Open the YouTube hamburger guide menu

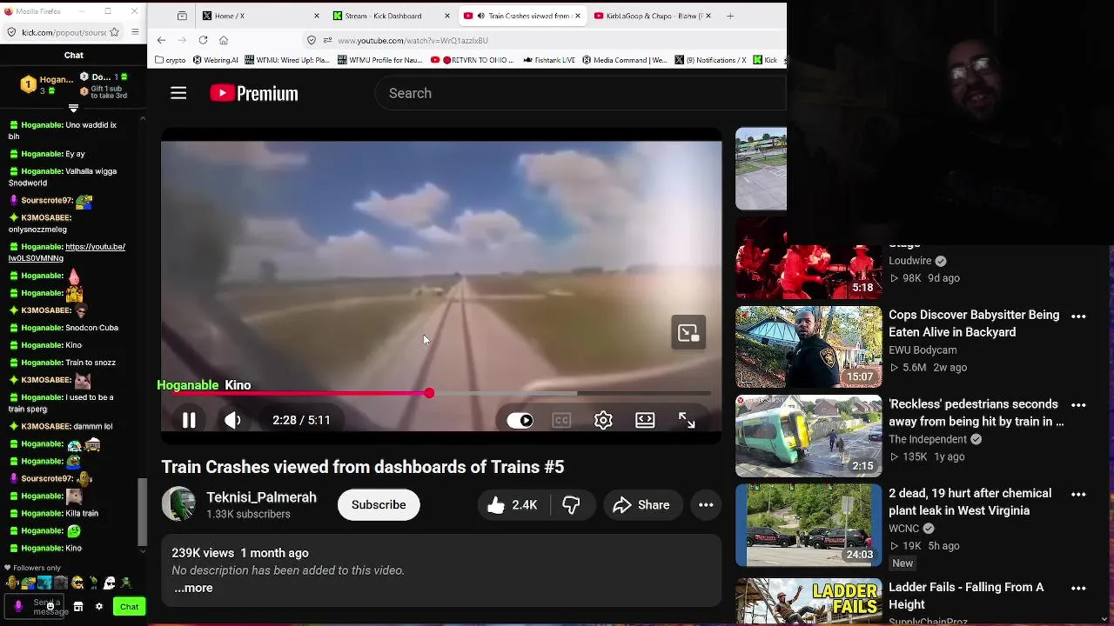[x=178, y=93]
